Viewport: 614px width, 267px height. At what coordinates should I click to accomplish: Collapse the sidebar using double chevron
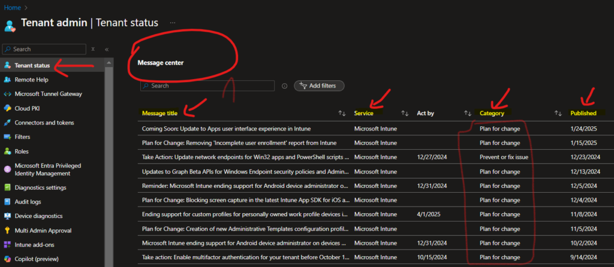[x=107, y=49]
